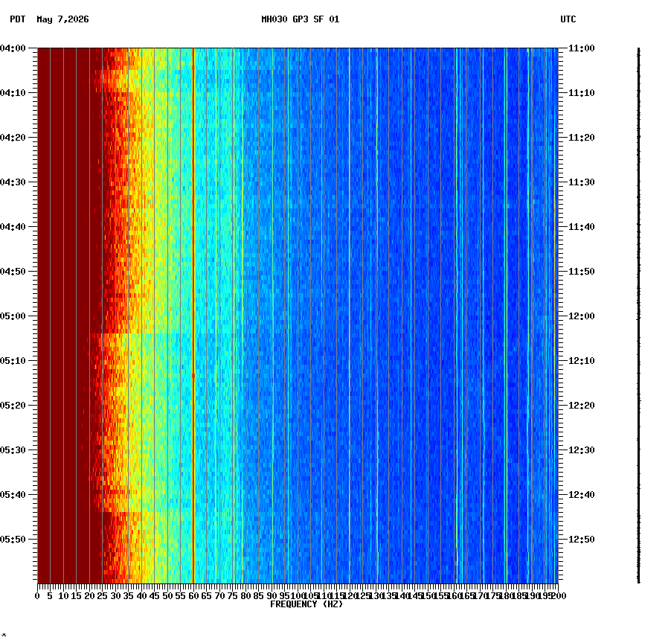Click the 20 Hz frequency tick label
This screenshot has width=671, height=643.
click(89, 596)
